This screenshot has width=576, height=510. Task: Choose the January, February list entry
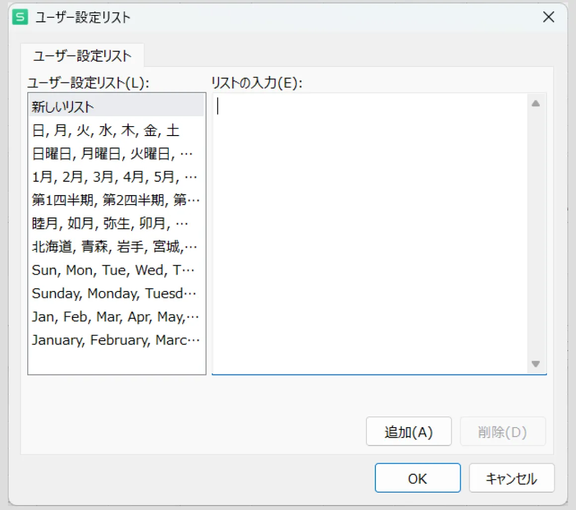(x=116, y=340)
